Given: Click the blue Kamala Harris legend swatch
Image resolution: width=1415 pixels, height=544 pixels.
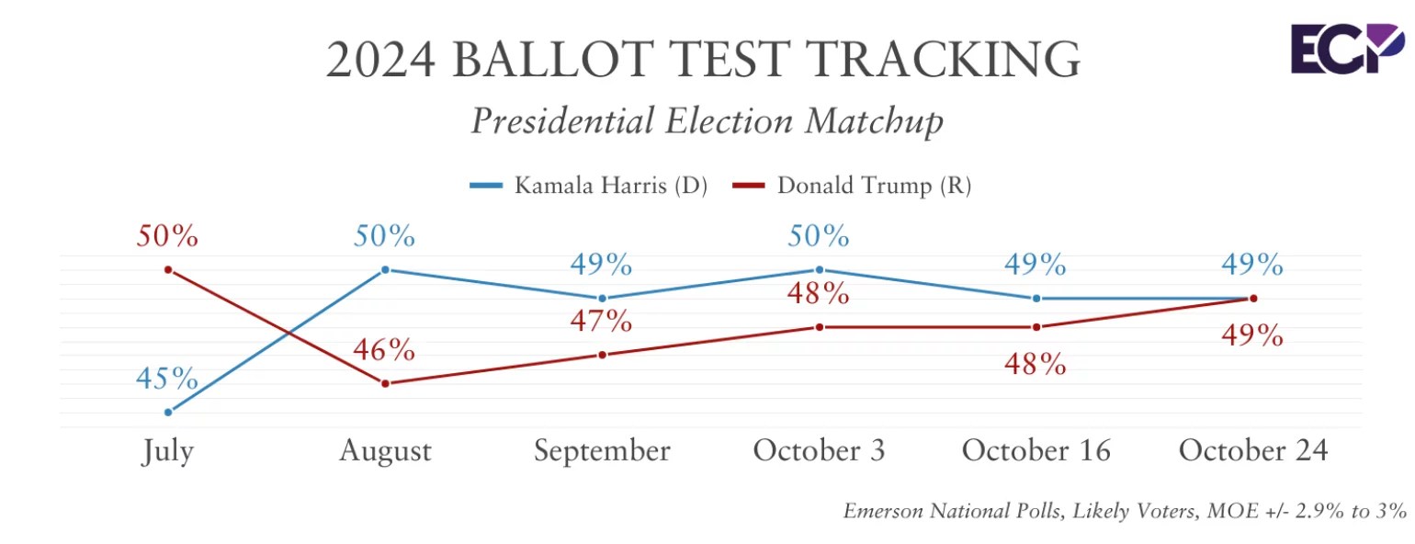Looking at the screenshot, I should click(x=486, y=186).
